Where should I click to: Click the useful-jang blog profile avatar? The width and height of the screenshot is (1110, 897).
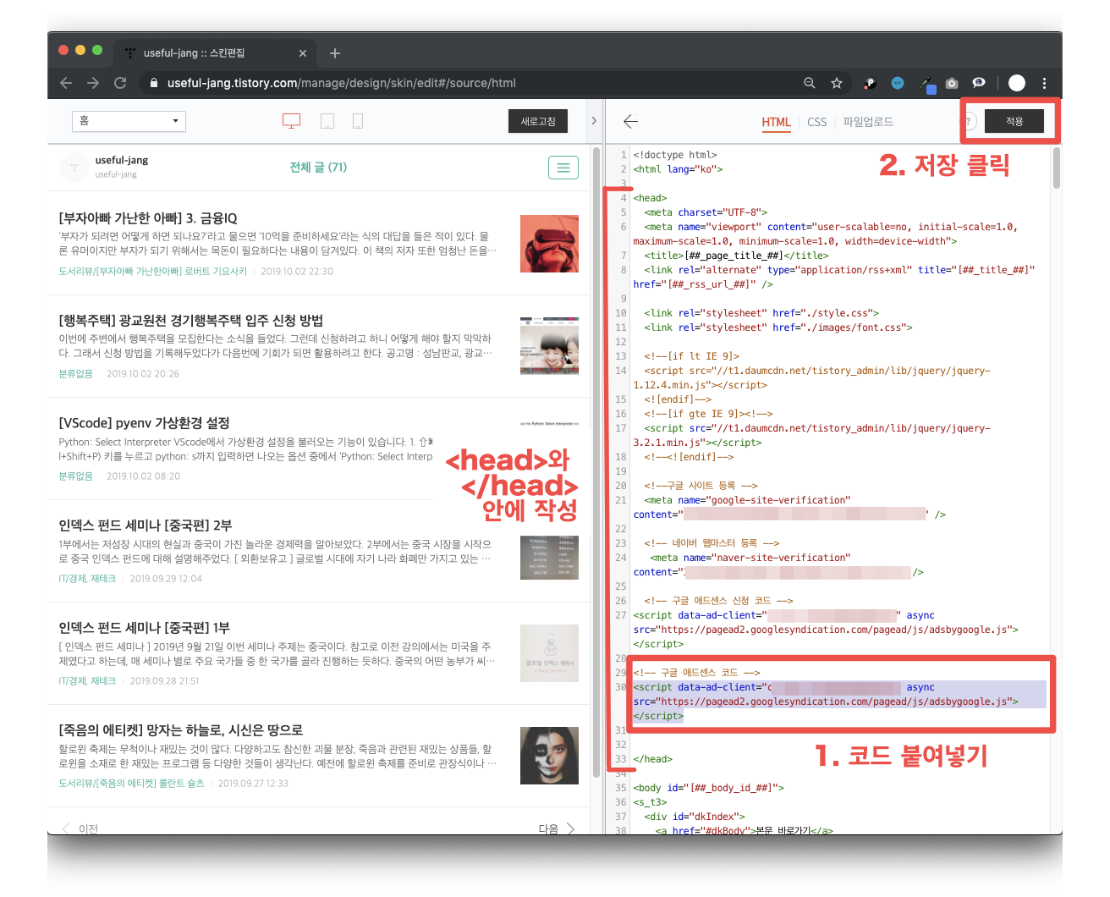pos(74,167)
